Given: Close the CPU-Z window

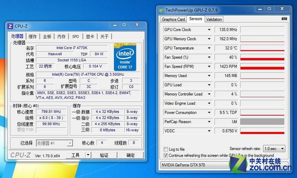Looking at the screenshot, I should [137, 25].
